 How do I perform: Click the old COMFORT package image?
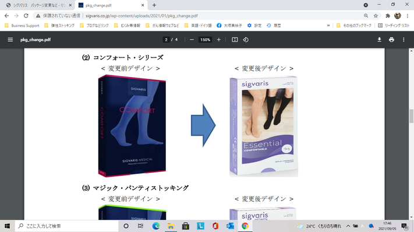(x=132, y=126)
